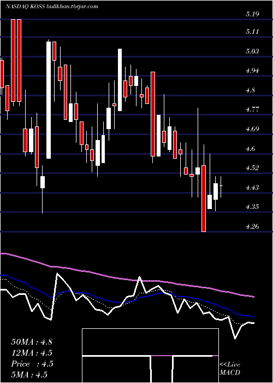The image size is (273, 383).
Task: Select the 4.94 price axis label
Action: [252, 71]
